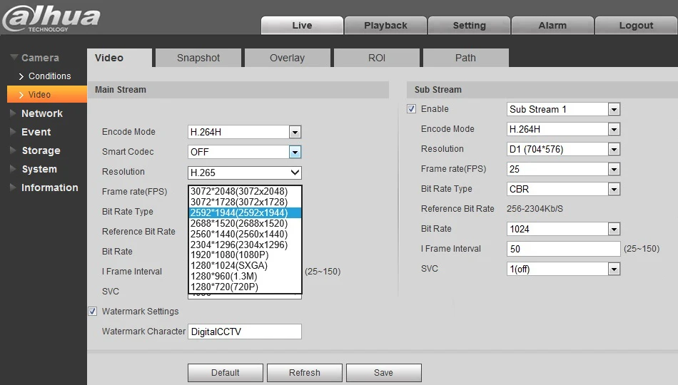This screenshot has height=385, width=678.
Task: Open Sub Stream CBR Bit Rate Type dropdown
Action: [563, 189]
